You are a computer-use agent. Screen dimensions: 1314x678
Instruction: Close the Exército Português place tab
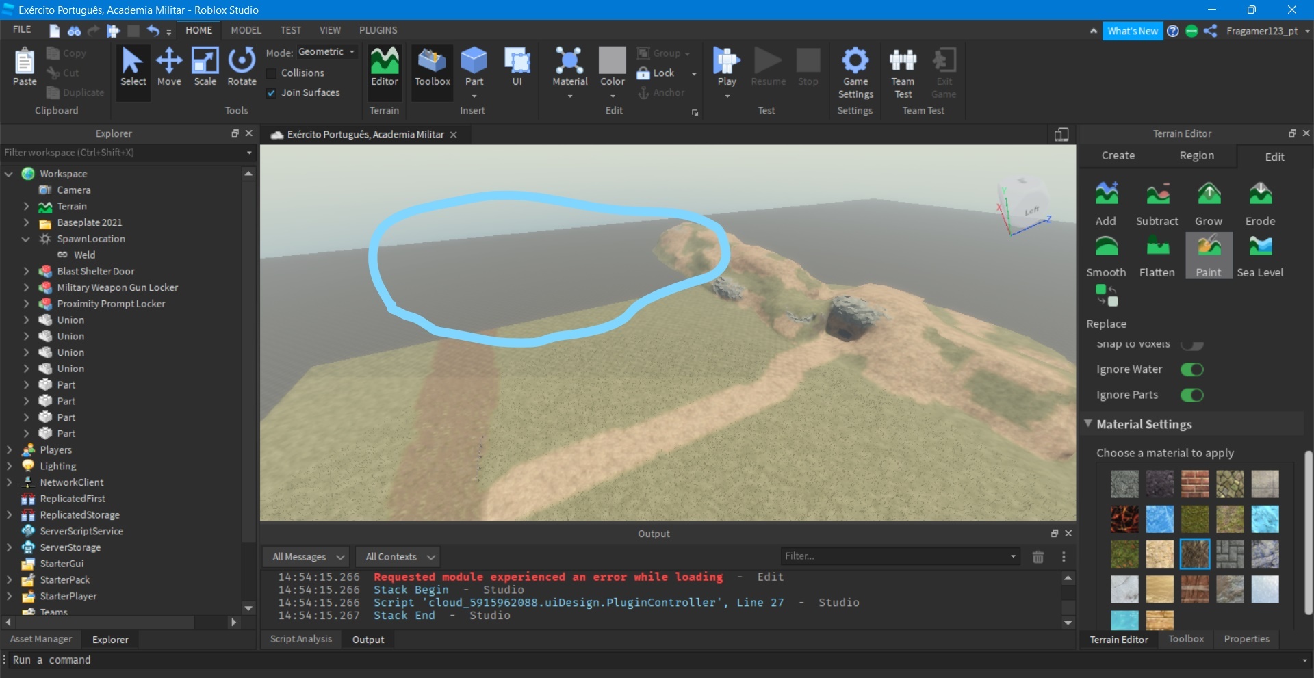(453, 135)
